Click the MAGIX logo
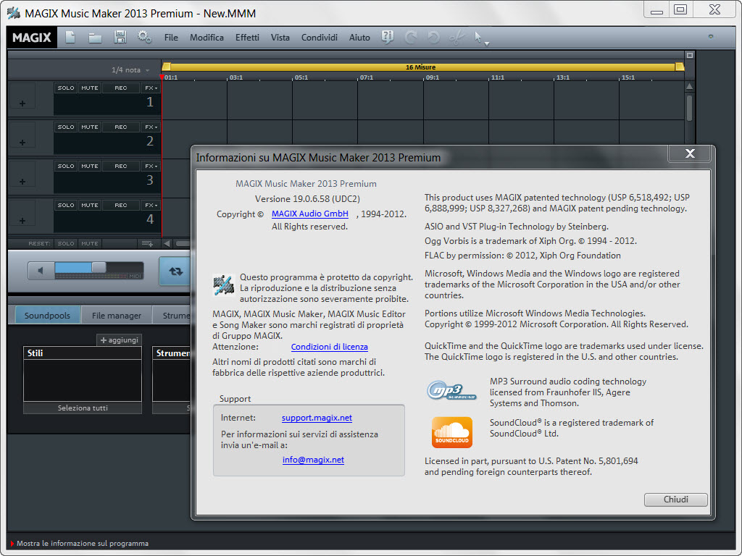 click(x=32, y=38)
